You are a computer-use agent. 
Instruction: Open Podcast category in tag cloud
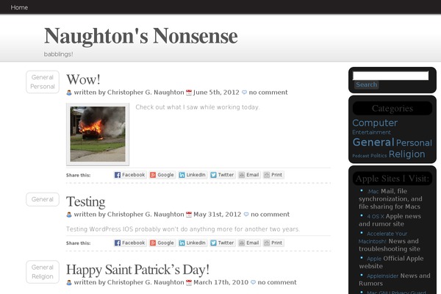[x=361, y=156]
